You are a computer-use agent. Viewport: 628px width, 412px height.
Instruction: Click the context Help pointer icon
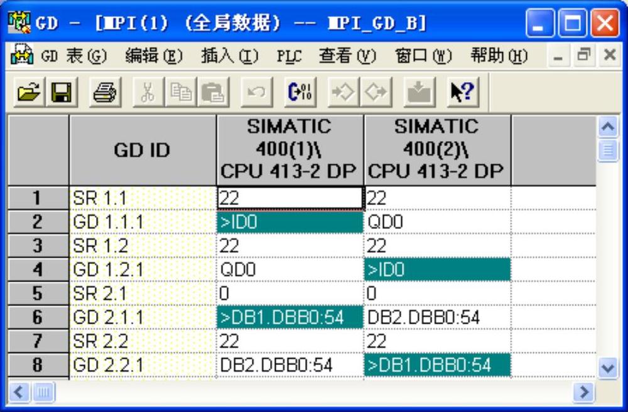(463, 92)
